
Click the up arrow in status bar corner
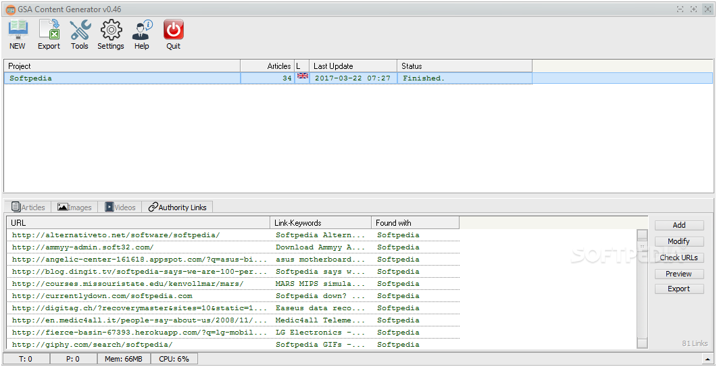708,359
